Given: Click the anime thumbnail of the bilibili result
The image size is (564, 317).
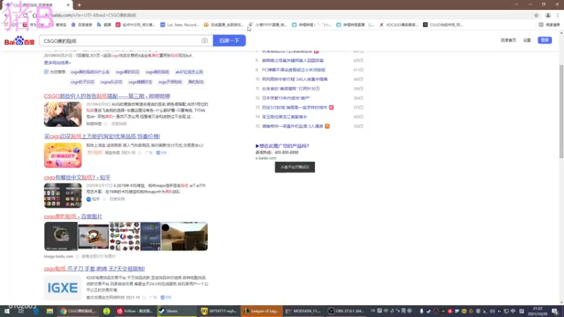Looking at the screenshot, I should (63, 114).
